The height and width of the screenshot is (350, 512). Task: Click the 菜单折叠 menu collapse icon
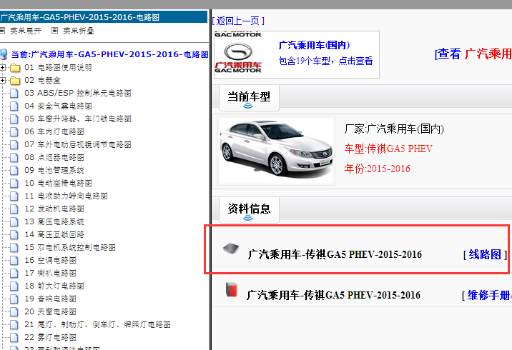point(54,30)
